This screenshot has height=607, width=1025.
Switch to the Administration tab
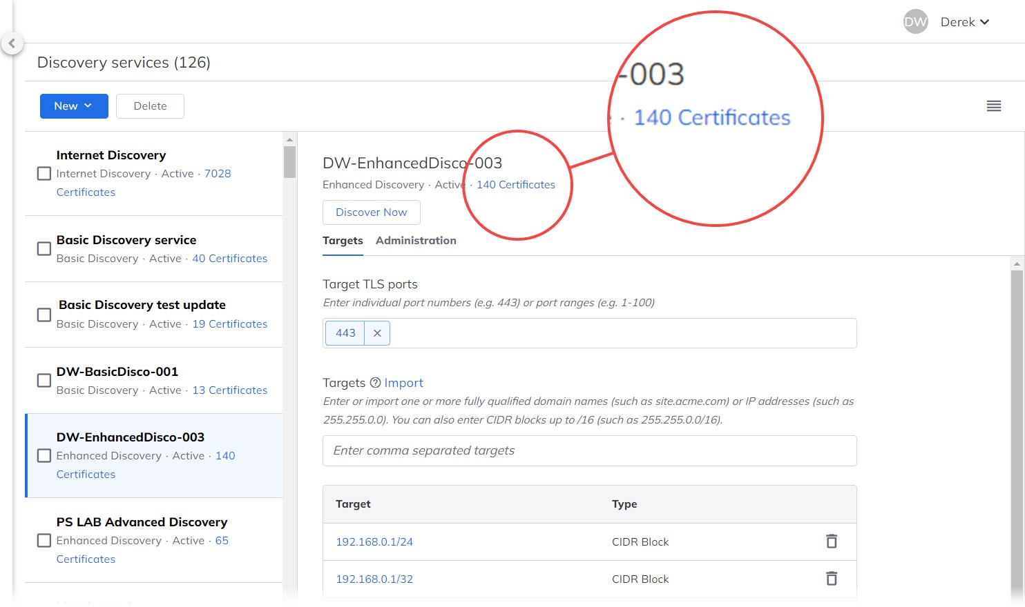[416, 241]
